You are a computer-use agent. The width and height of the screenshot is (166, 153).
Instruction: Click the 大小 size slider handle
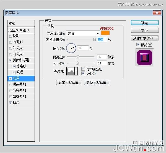click(x=77, y=63)
